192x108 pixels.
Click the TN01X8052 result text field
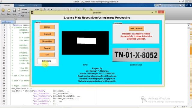pyautogui.click(x=47, y=61)
